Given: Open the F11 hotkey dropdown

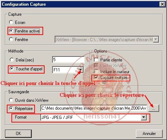Looking at the screenshot, I should point(81,70).
